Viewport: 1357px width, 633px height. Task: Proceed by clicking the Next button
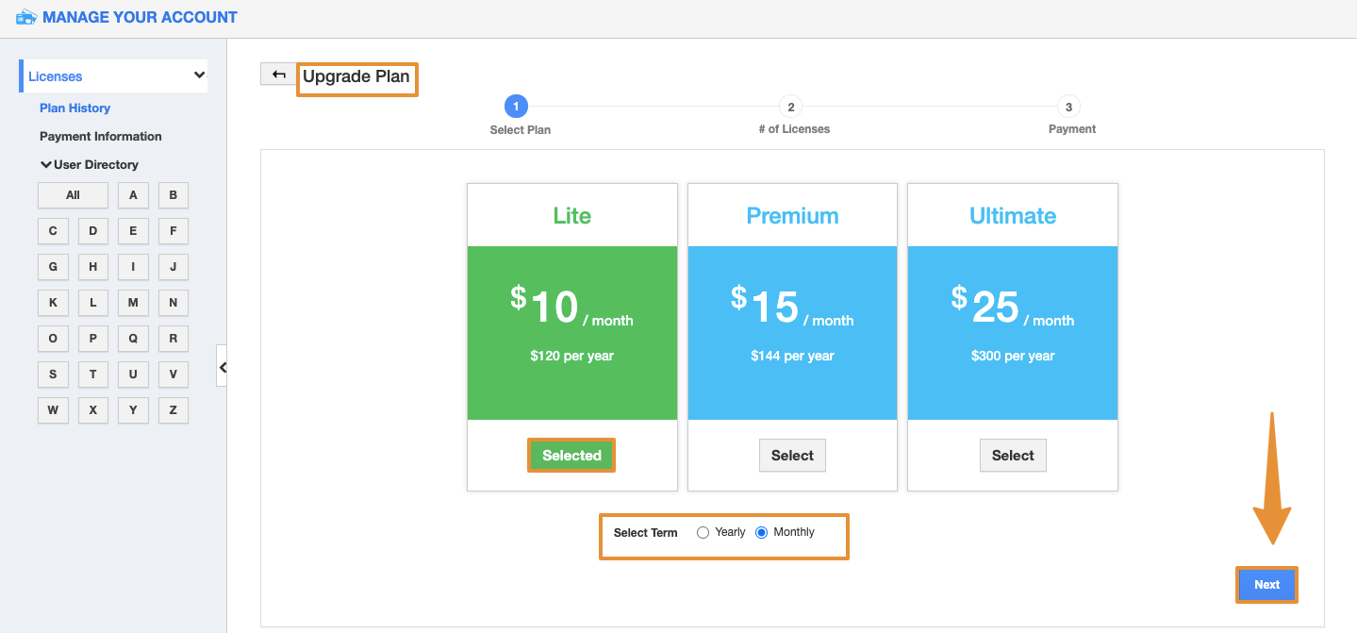tap(1266, 584)
